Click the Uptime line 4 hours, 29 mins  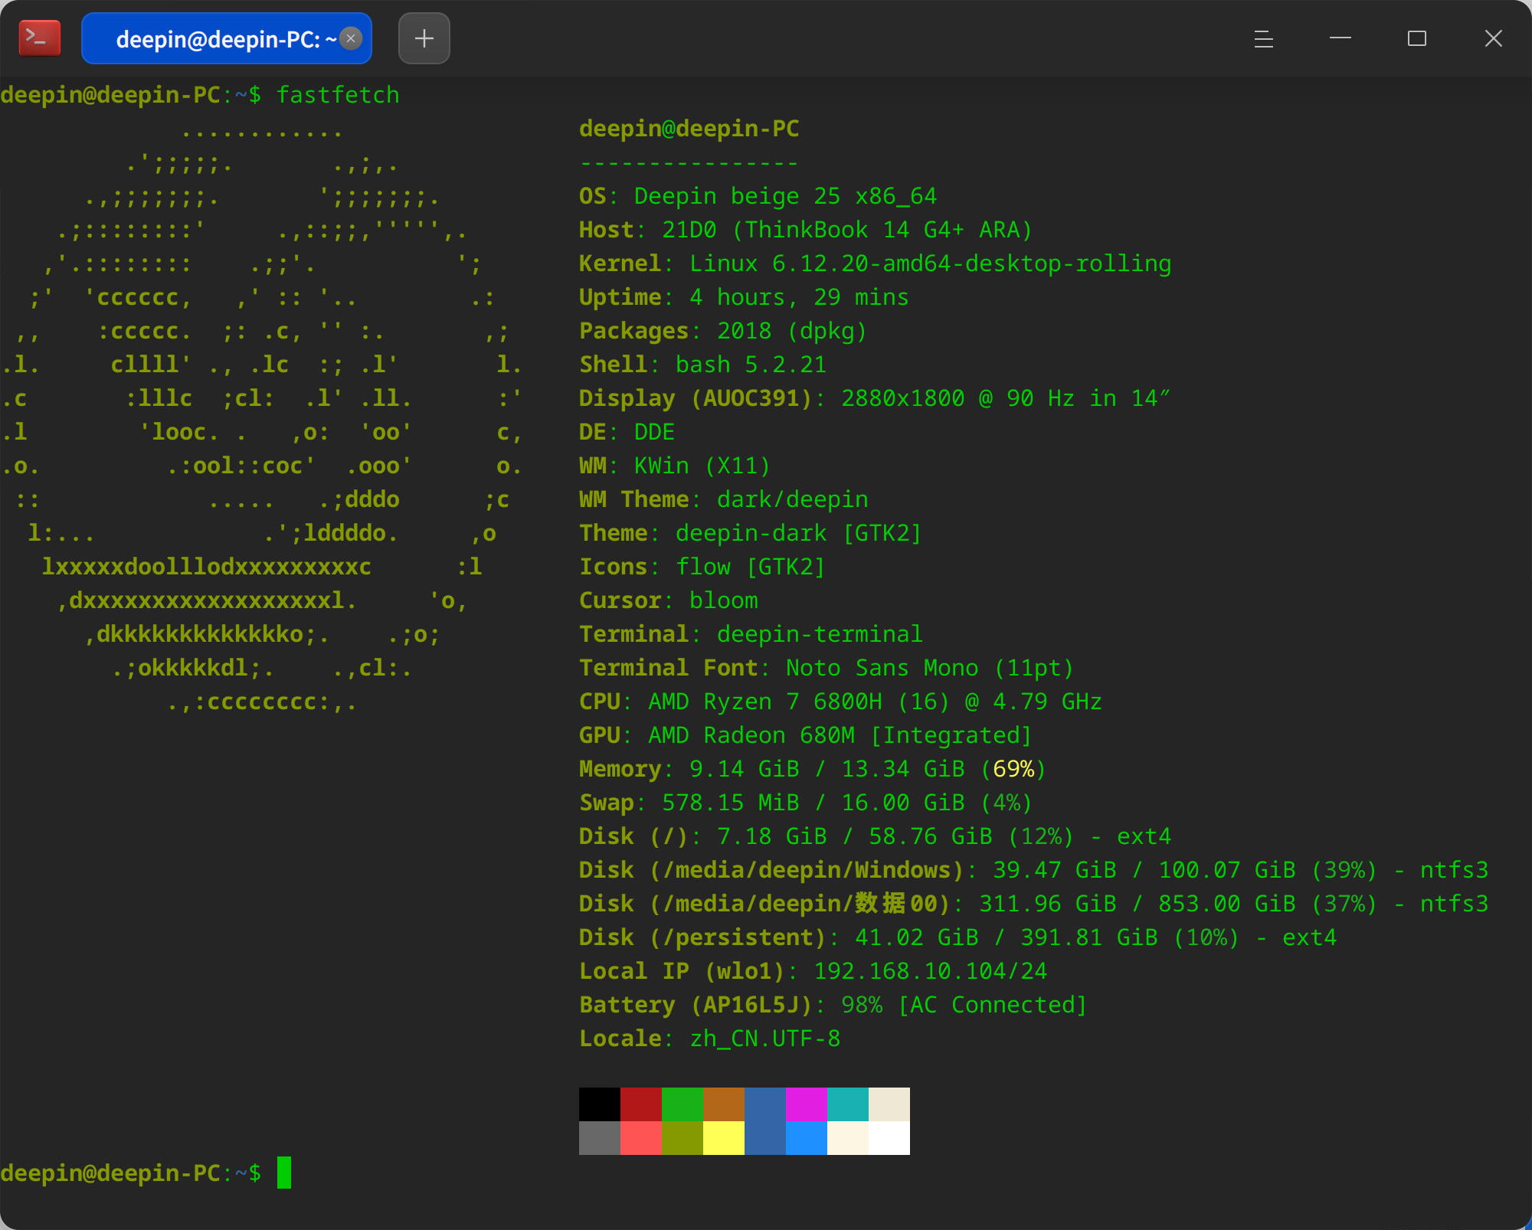(744, 297)
